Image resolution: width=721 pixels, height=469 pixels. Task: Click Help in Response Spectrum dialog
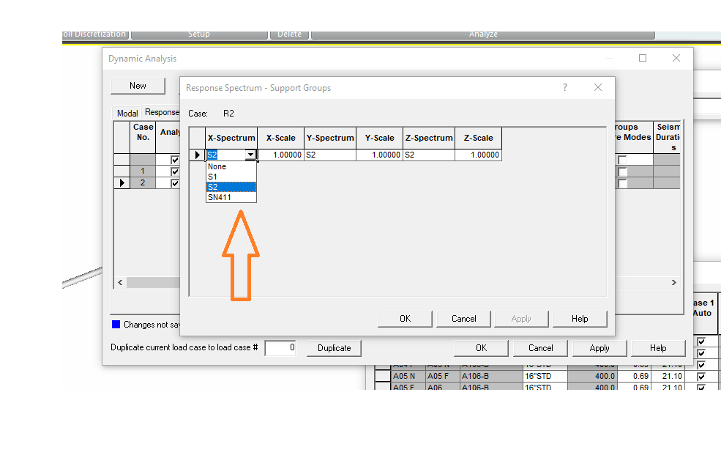(580, 319)
